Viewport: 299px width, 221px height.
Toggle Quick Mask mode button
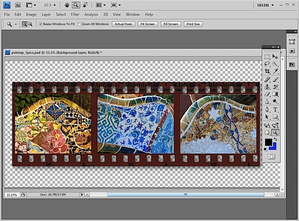272,157
